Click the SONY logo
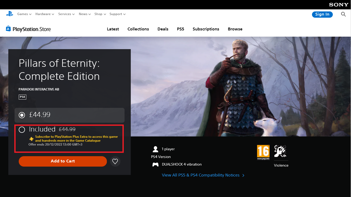The image size is (351, 197). pos(339,5)
